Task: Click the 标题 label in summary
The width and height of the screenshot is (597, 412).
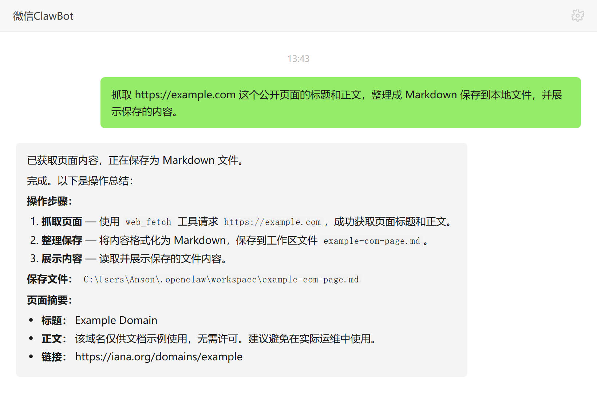Action: (54, 320)
